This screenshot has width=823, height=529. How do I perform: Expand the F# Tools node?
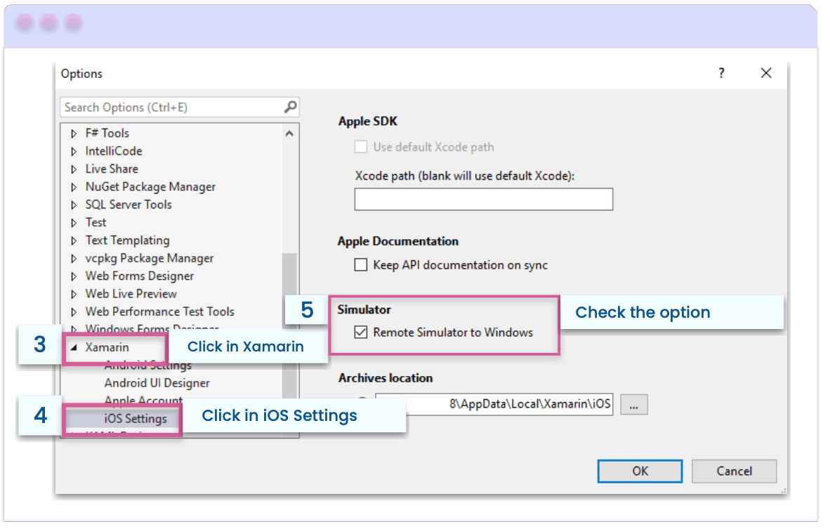[74, 134]
